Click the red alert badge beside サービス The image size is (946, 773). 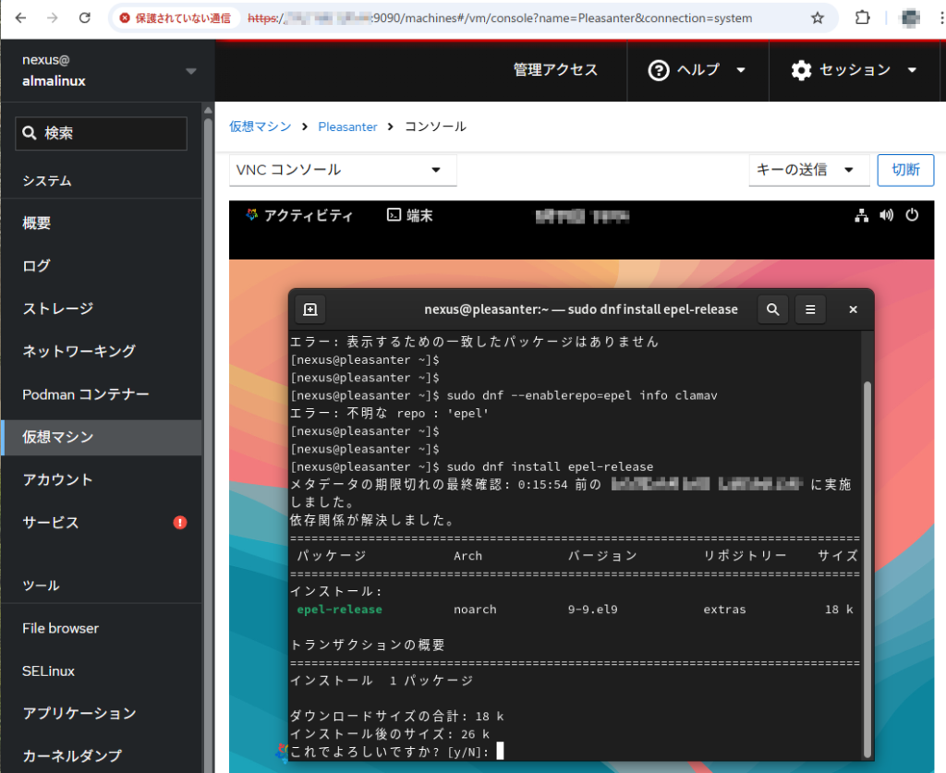[180, 523]
